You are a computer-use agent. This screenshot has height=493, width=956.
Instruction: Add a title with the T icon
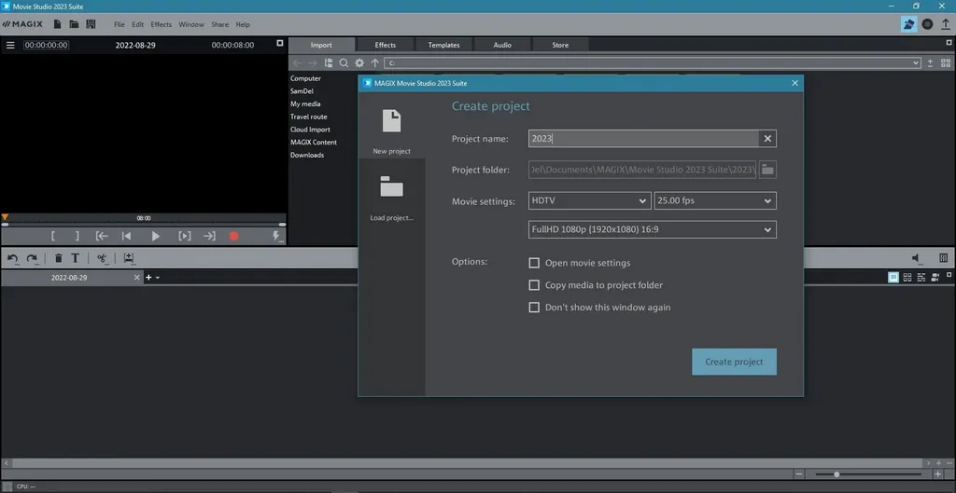[75, 258]
